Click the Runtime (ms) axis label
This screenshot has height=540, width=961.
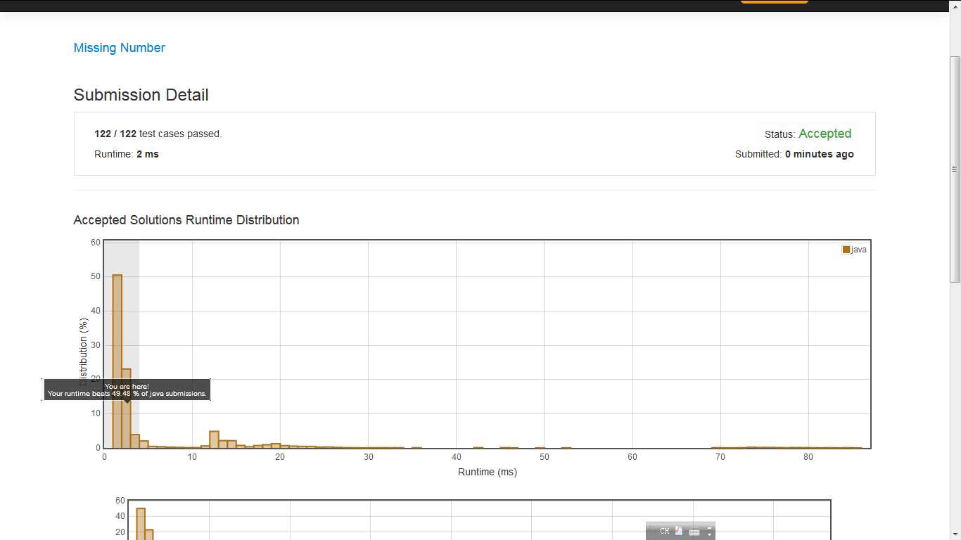tap(488, 472)
